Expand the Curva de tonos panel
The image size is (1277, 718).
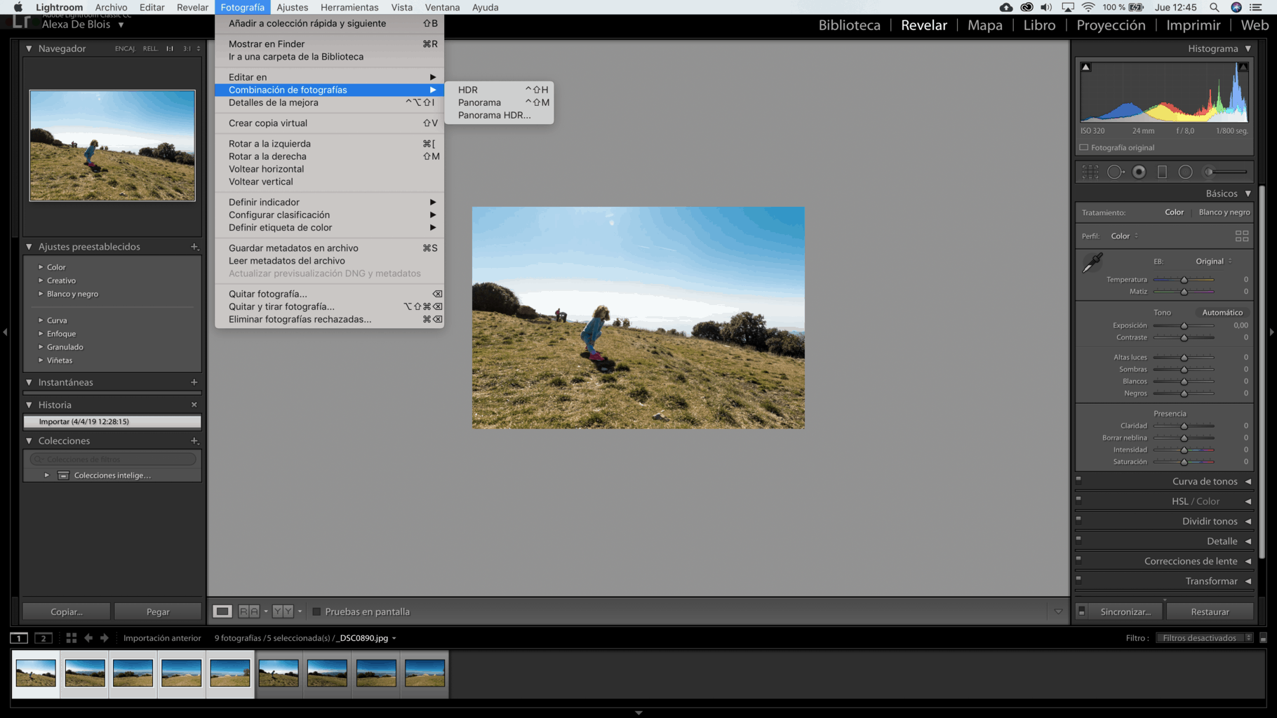pos(1248,481)
